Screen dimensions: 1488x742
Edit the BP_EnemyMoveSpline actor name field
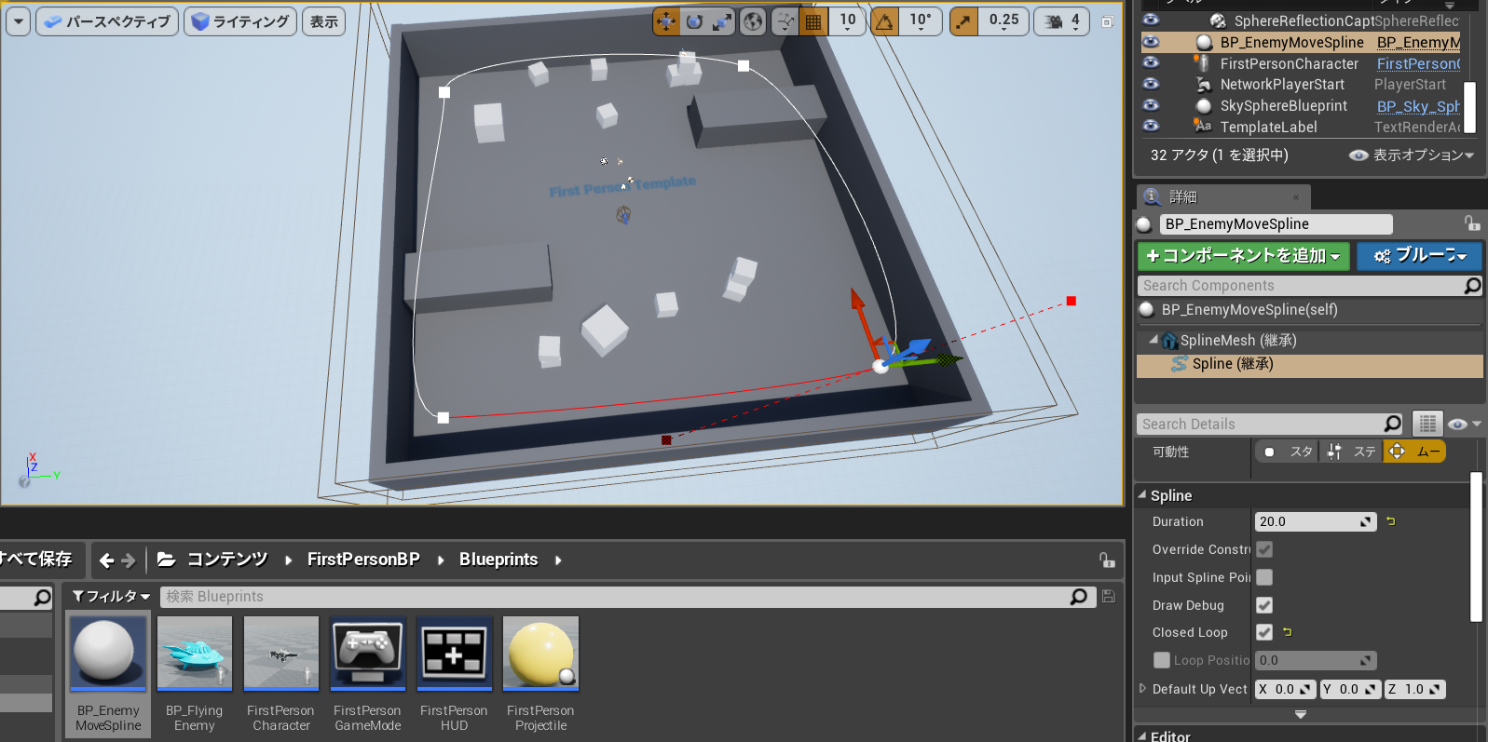point(1276,224)
